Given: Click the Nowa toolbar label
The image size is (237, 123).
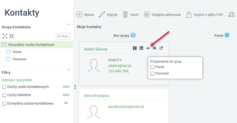Looking at the screenshot, I should pos(89,15).
